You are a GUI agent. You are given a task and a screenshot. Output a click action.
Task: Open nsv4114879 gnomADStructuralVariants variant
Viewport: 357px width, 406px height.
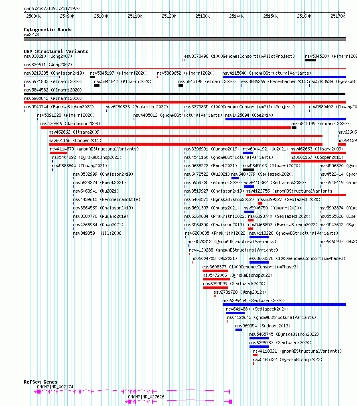click(94, 149)
